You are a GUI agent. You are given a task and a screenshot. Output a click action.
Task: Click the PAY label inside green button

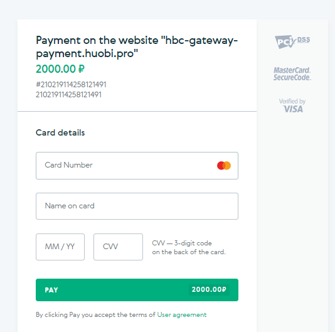tap(51, 290)
